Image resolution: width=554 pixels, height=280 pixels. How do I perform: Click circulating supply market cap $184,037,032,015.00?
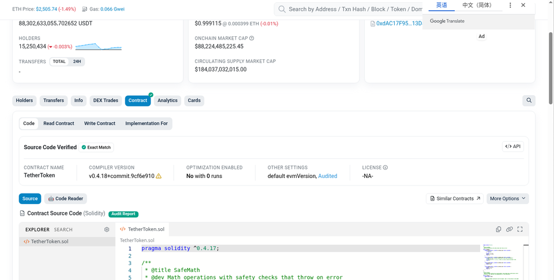coord(220,70)
